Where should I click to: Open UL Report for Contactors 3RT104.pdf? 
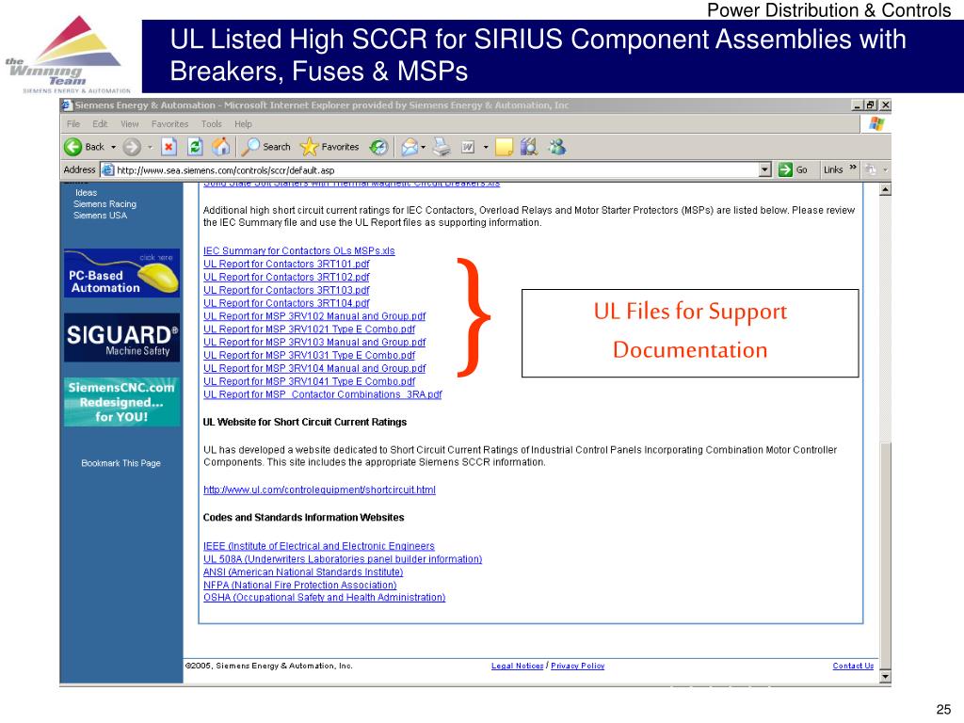(x=286, y=303)
